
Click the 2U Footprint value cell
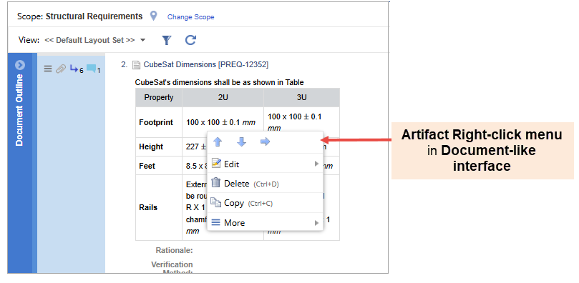pyautogui.click(x=223, y=122)
